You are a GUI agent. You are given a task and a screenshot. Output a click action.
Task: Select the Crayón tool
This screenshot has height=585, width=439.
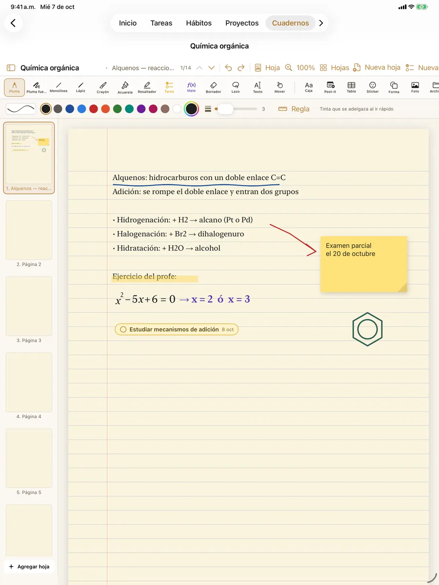103,87
